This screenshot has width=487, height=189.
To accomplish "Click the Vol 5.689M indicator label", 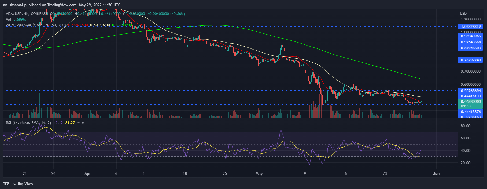I will tap(16, 19).
